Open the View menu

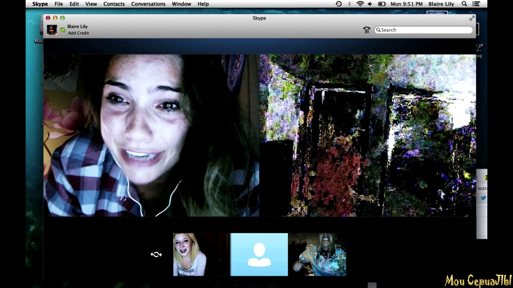click(x=91, y=4)
